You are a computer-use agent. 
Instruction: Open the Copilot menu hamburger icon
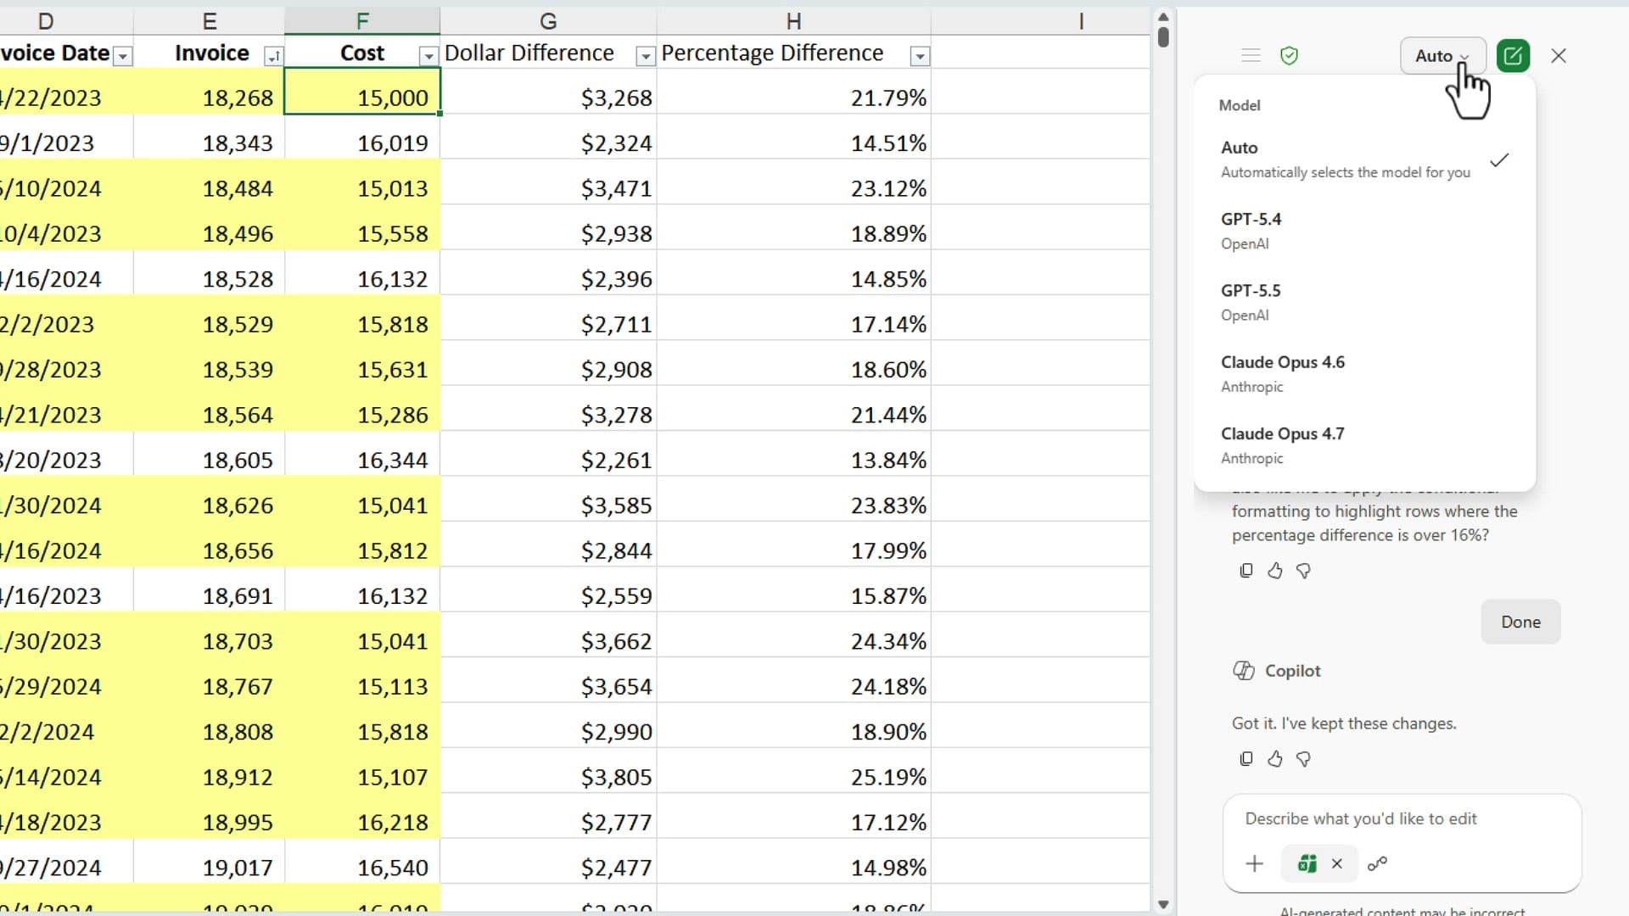pyautogui.click(x=1251, y=56)
